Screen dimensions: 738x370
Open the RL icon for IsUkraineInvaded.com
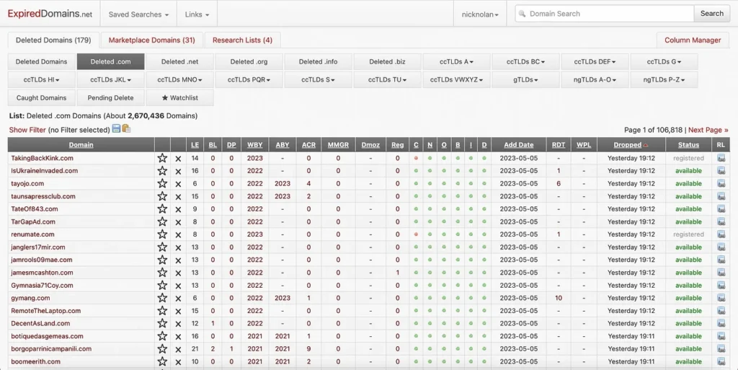pyautogui.click(x=721, y=171)
